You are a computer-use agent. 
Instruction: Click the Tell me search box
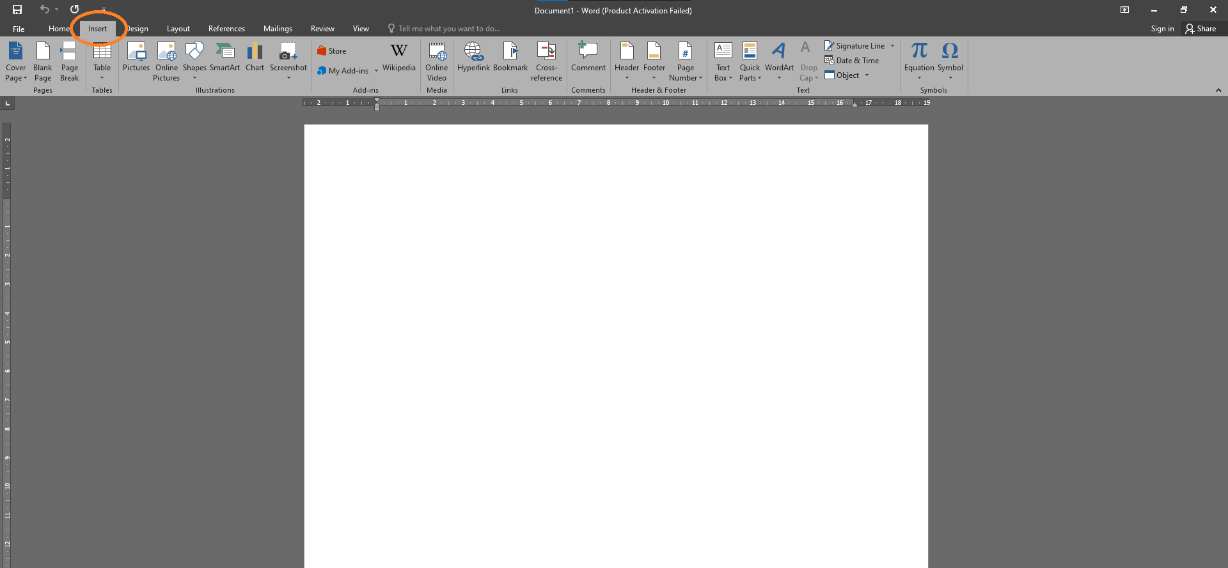click(448, 29)
